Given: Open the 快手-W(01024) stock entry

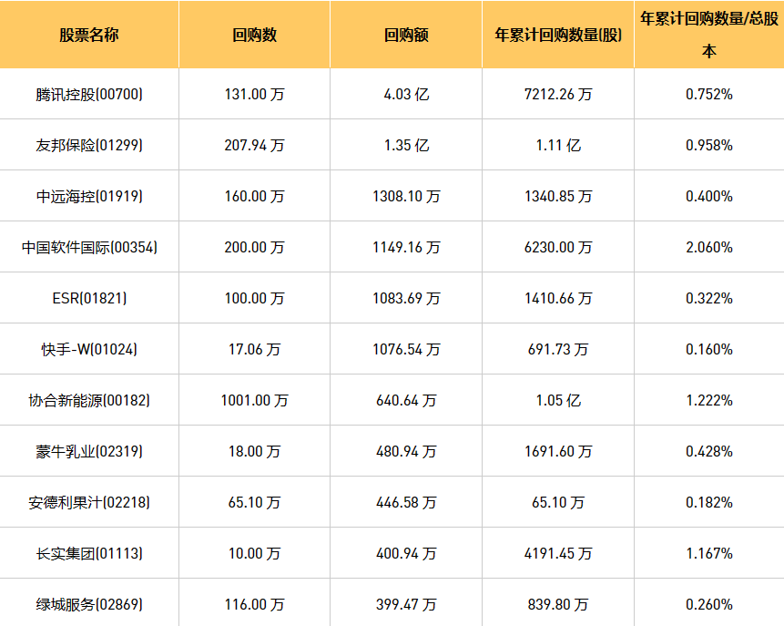Looking at the screenshot, I should pyautogui.click(x=89, y=349).
